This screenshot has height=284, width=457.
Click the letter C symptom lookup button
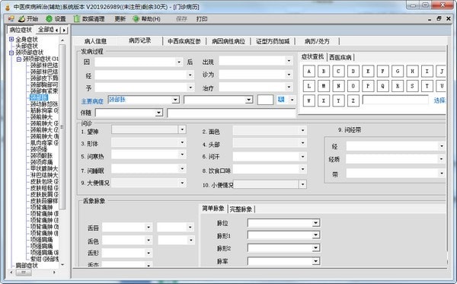tap(338, 71)
